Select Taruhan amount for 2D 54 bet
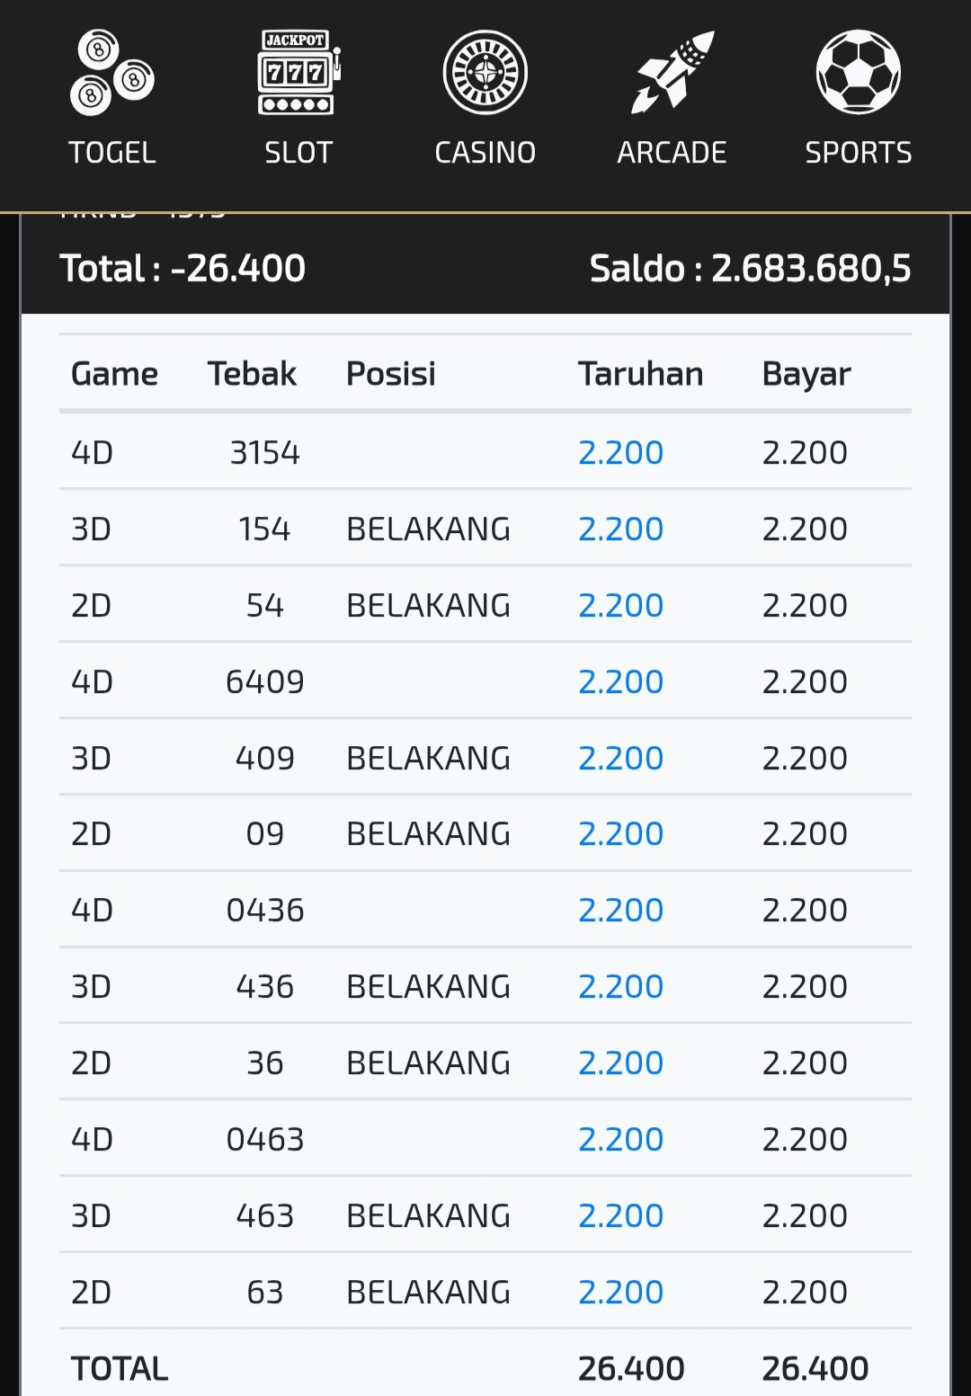Image resolution: width=971 pixels, height=1396 pixels. point(620,605)
